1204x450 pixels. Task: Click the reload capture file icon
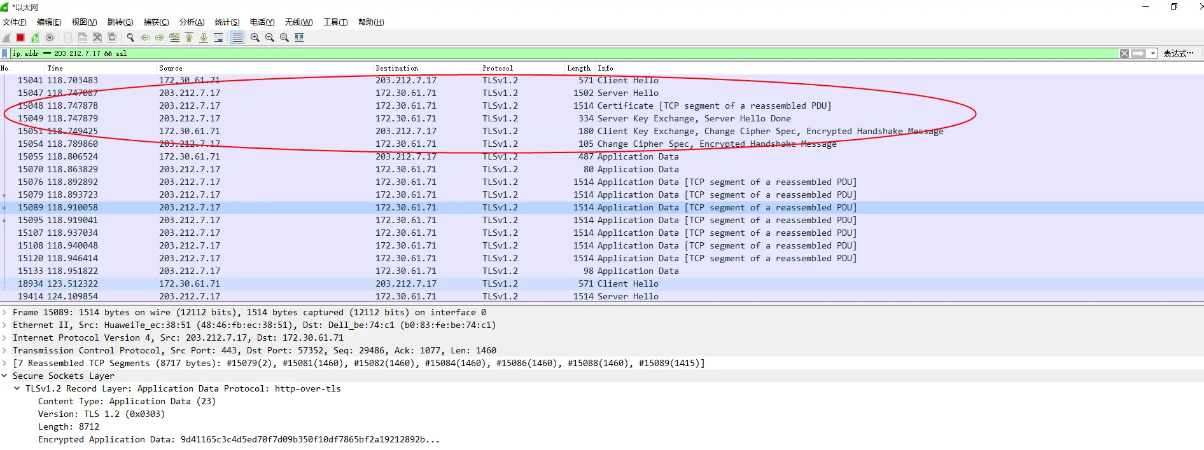click(112, 37)
